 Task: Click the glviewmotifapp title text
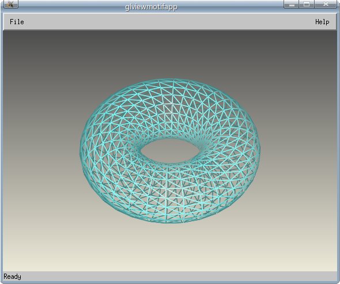click(x=152, y=7)
